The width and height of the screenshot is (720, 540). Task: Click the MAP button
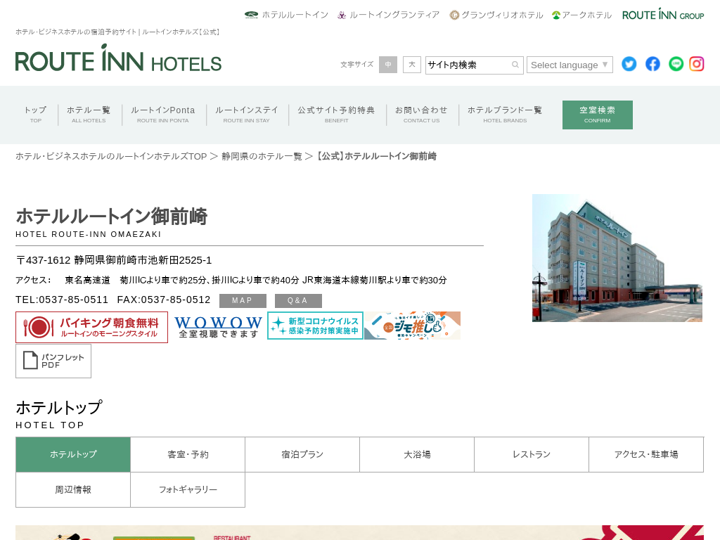[x=243, y=301]
